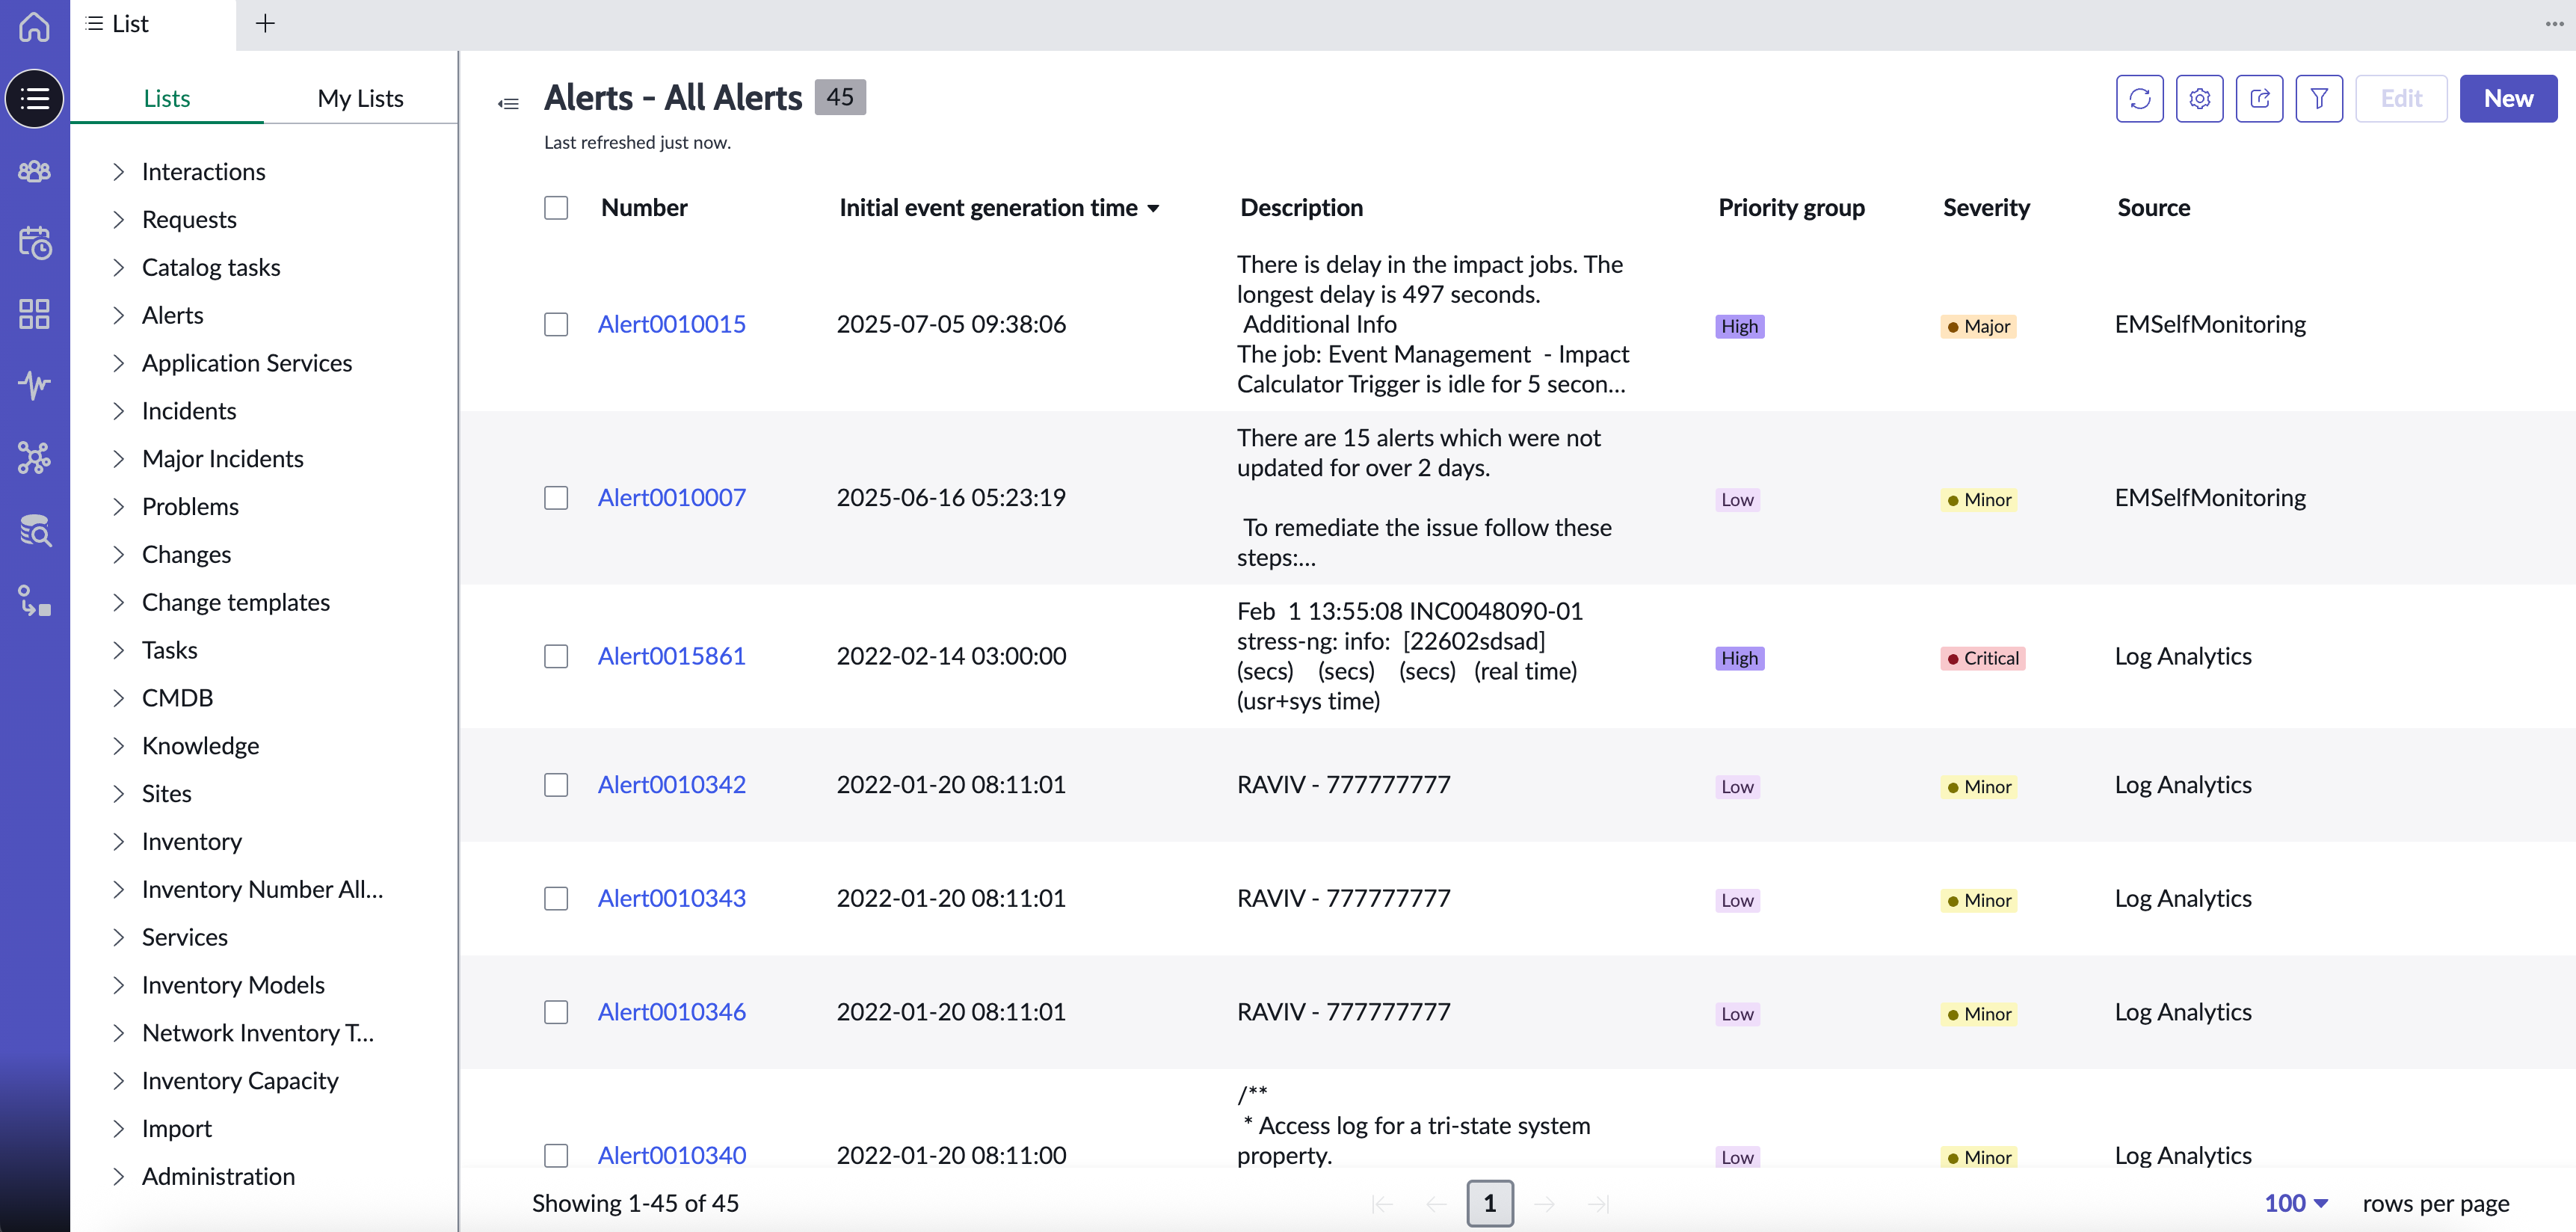Go to next page arrow
This screenshot has height=1232, width=2576.
[1544, 1203]
